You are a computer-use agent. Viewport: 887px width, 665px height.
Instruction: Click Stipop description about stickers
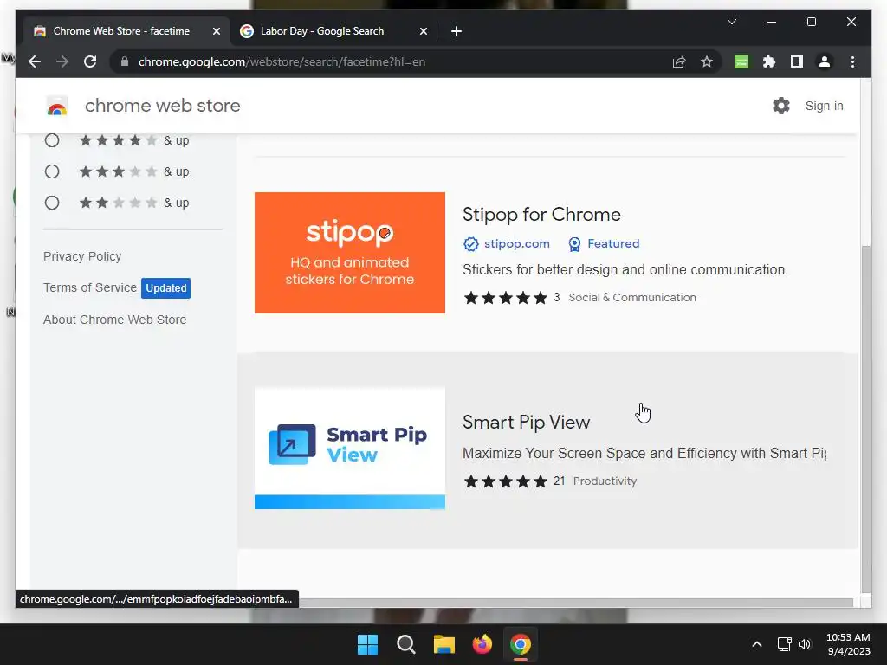click(625, 270)
